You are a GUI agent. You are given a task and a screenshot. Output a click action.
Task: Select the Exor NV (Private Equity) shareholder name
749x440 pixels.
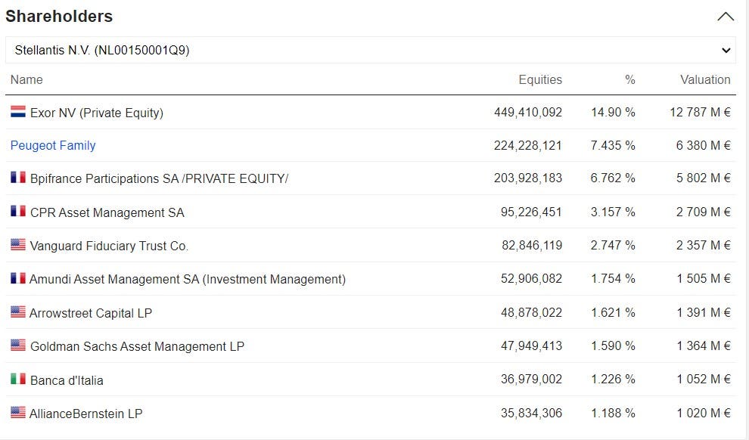97,113
